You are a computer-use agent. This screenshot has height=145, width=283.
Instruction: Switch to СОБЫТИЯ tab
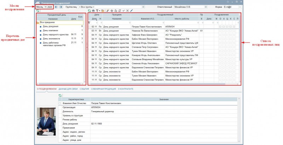pyautogui.click(x=84, y=89)
